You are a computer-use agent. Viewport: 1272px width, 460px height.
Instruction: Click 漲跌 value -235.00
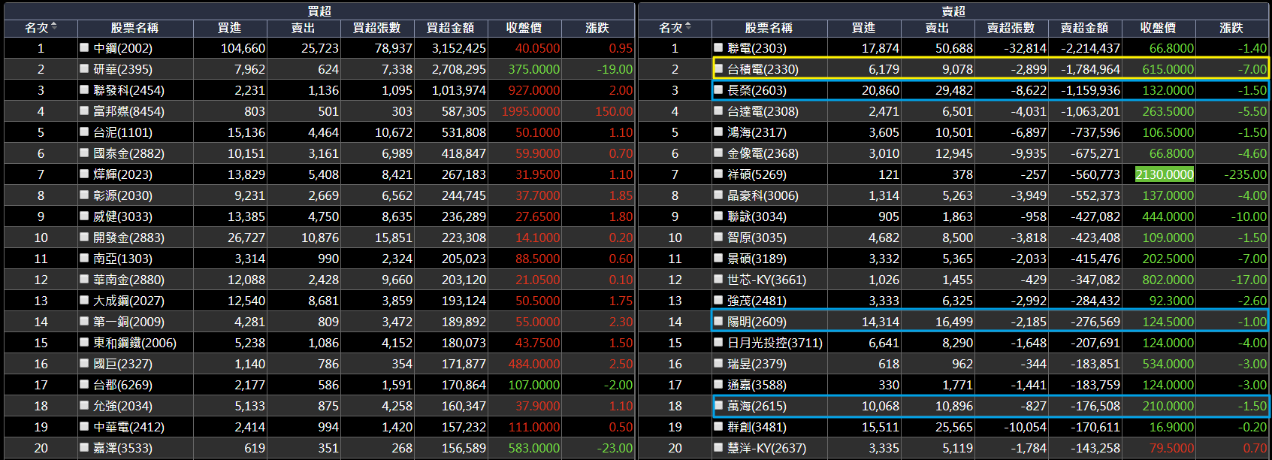coord(1245,174)
